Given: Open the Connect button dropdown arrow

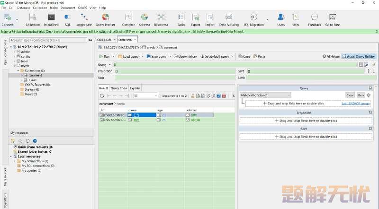Looking at the screenshot, I should pos(17,19).
